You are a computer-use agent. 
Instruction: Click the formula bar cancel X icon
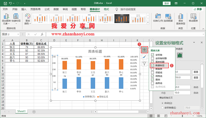29,34
